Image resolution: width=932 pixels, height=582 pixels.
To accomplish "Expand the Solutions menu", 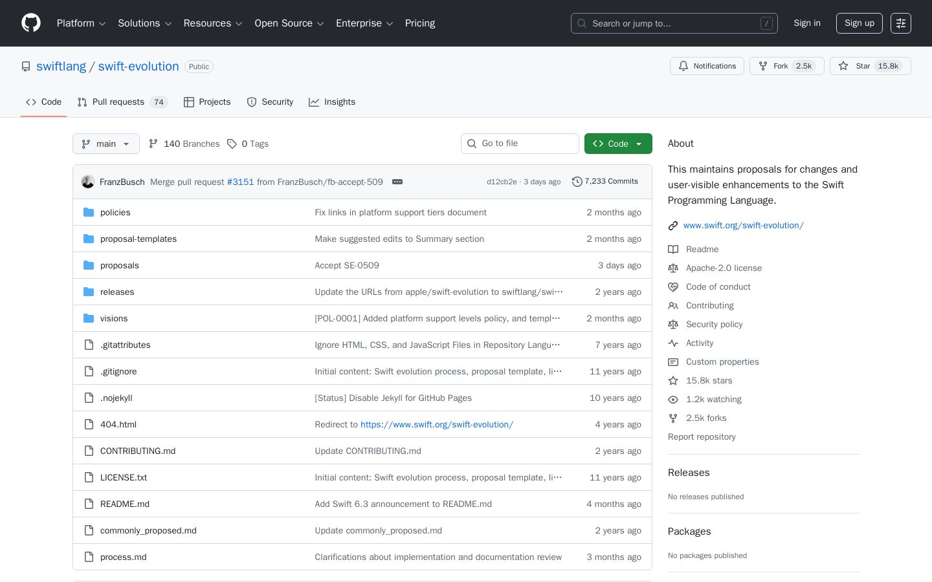I will (x=145, y=23).
